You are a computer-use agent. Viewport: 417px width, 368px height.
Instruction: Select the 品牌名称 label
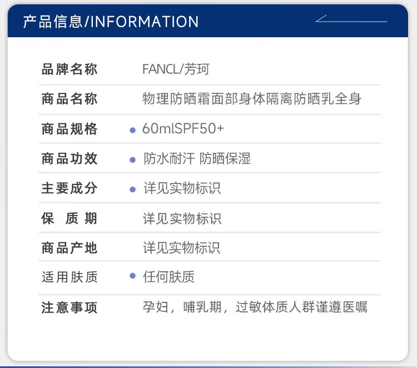69,69
